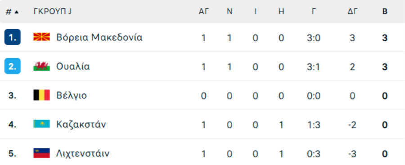Viewport: 405px width, 165px height.
Task: Click the light blue rank 2 badge
Action: [13, 66]
